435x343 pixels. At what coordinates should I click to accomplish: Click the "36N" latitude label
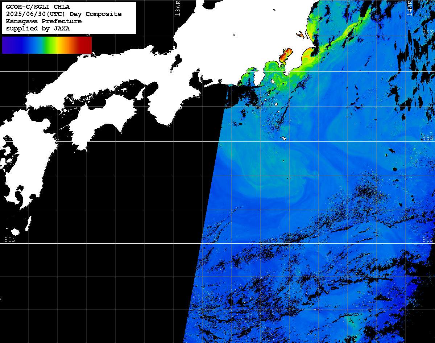point(428,33)
